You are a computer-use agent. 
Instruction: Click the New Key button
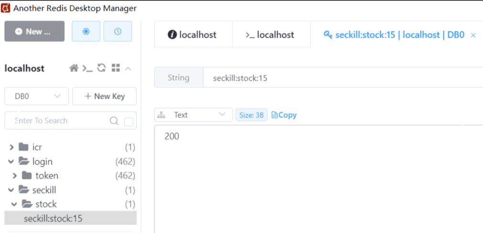pyautogui.click(x=104, y=96)
